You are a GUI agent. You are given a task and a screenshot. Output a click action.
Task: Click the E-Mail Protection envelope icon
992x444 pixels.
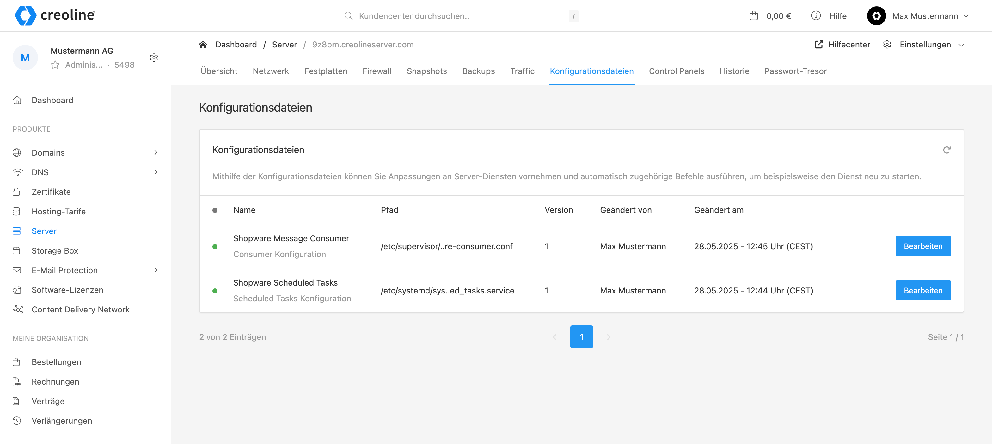[17, 270]
